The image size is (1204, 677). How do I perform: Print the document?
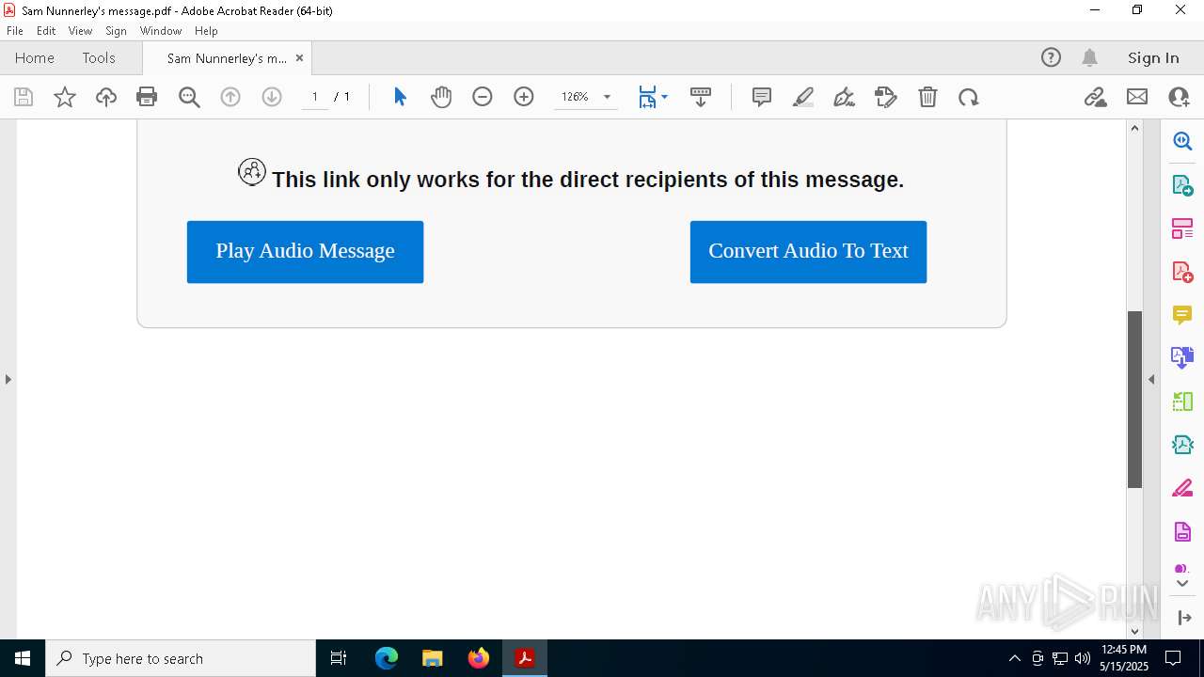tap(147, 97)
